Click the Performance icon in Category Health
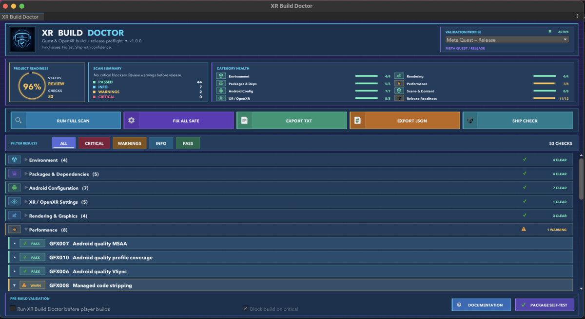 pos(399,84)
